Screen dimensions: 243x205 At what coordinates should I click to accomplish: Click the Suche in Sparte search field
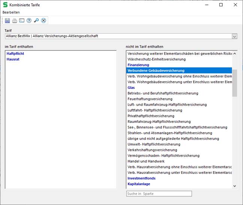point(159,194)
